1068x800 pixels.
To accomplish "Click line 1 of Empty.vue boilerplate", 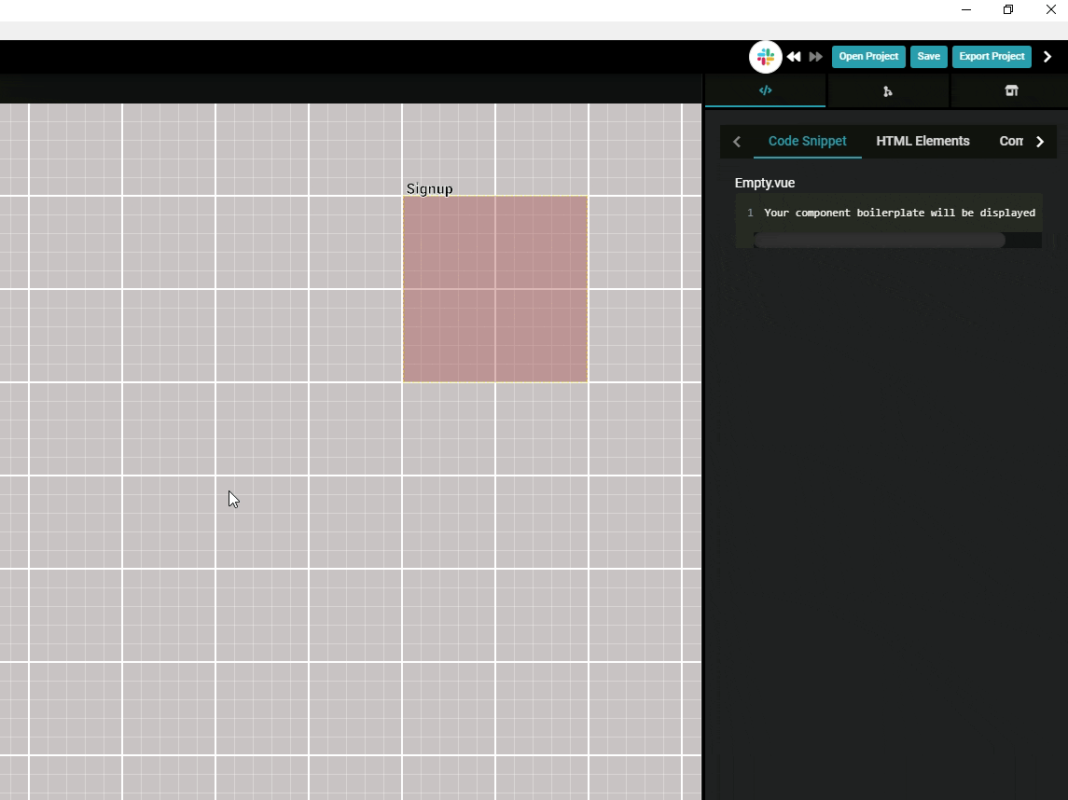I will tap(898, 213).
